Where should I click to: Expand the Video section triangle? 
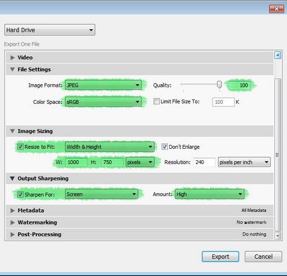point(13,58)
